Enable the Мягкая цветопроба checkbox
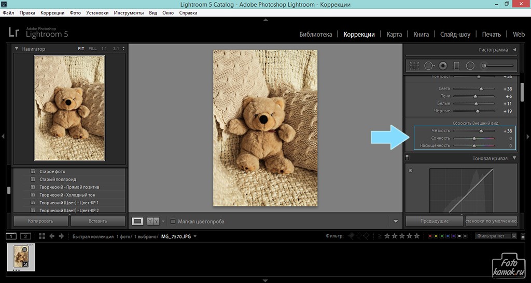Viewport: 531px width, 283px height. 173,221
